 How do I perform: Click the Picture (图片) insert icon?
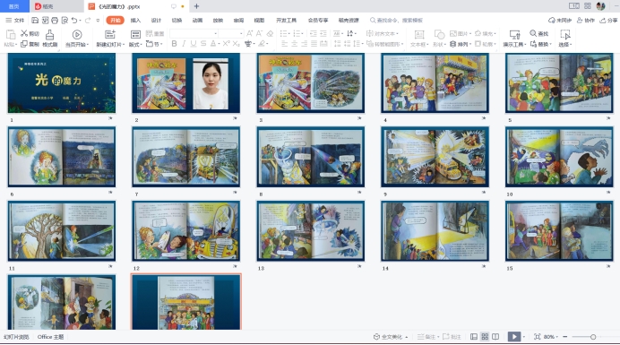[453, 34]
